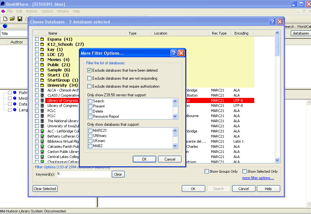The image size is (311, 214).
Task: Click the blue globe icon under the toolbar
Action: (5, 26)
